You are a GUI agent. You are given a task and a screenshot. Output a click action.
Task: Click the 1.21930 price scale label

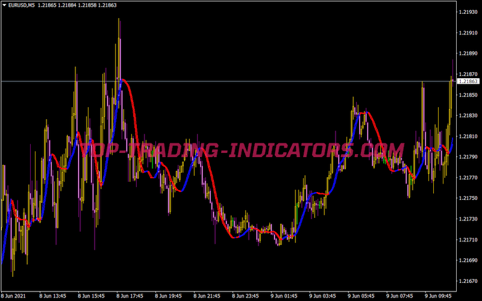468,12
